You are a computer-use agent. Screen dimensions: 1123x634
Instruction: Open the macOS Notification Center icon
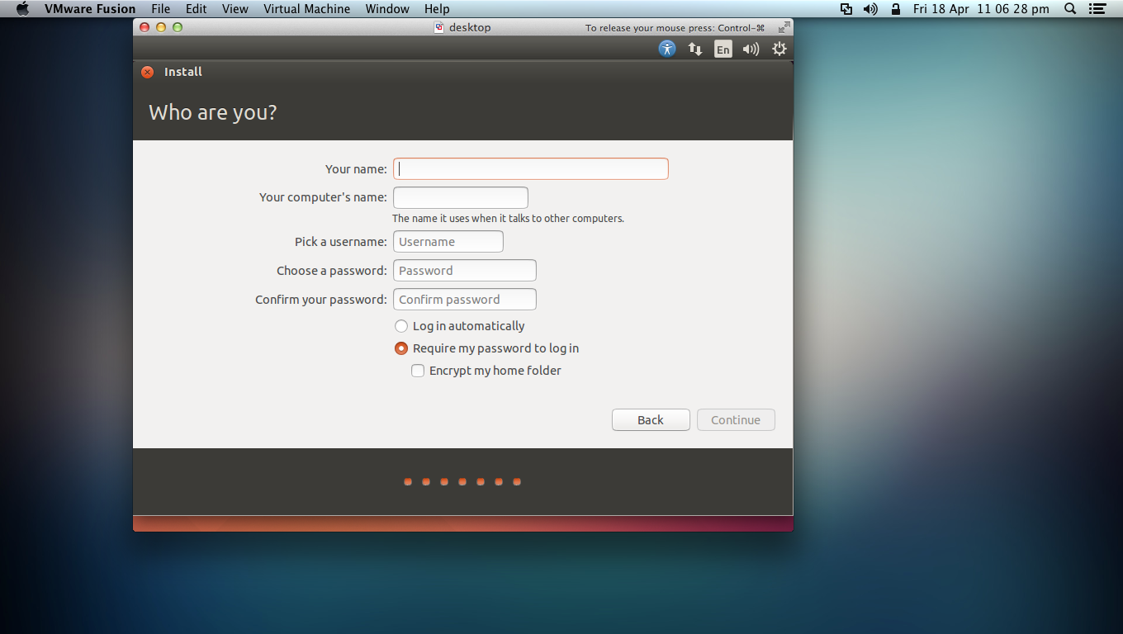tap(1097, 9)
